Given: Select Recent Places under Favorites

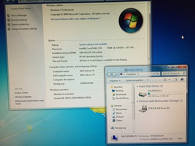Looking at the screenshot, I should click(x=122, y=98).
